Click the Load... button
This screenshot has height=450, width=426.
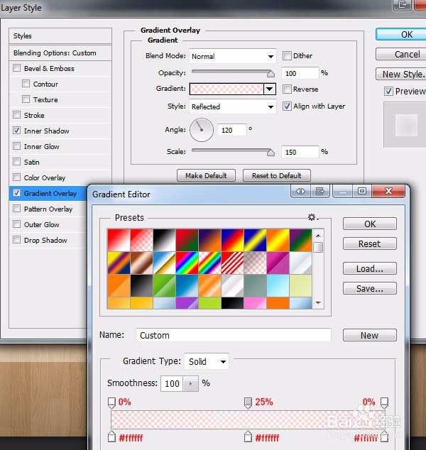[x=370, y=268]
